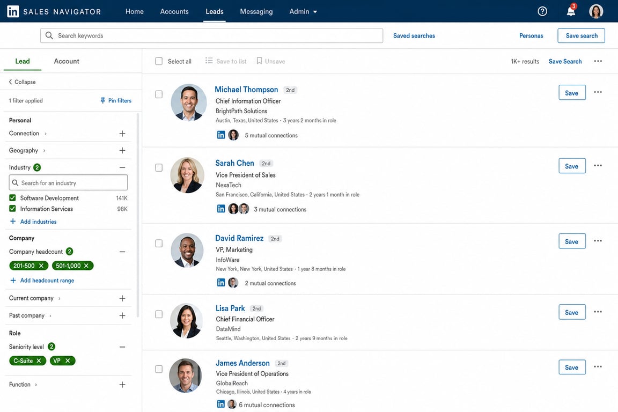The width and height of the screenshot is (618, 412).
Task: Click LinkedIn icon under Sarah Chen
Action: click(221, 209)
